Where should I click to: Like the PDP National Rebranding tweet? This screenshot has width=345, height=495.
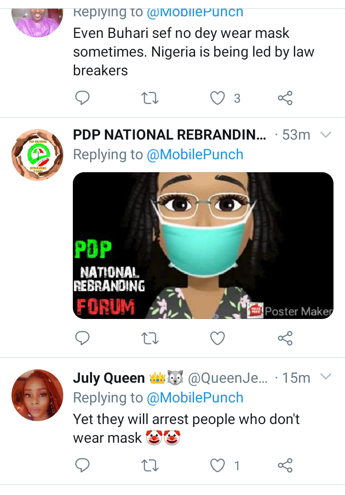[x=218, y=338]
